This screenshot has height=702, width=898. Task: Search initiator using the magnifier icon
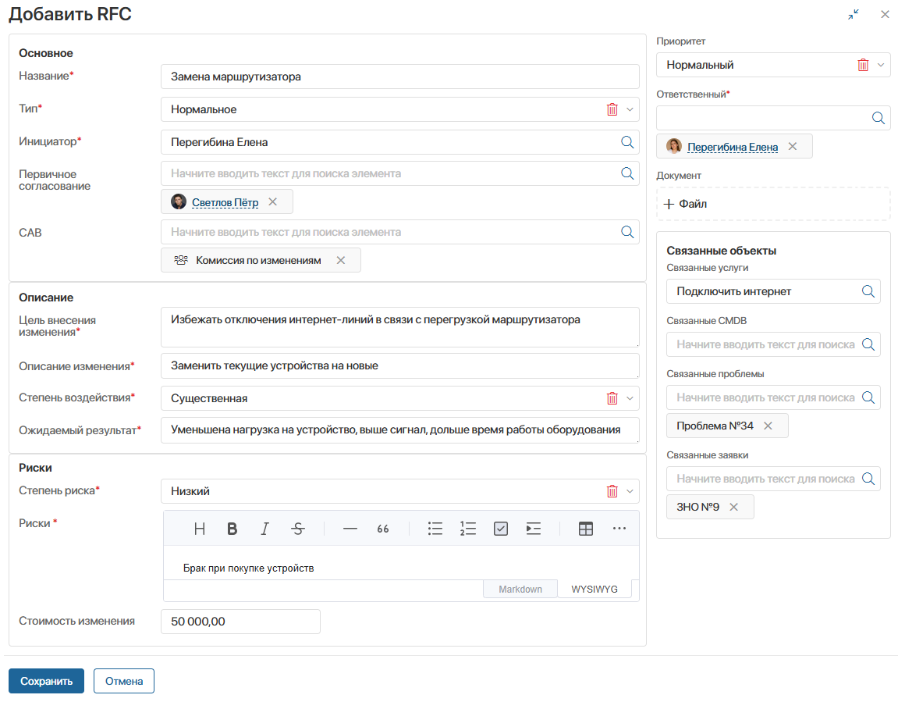pos(627,142)
